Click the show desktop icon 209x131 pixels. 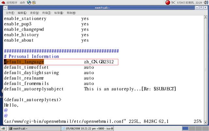click(3, 128)
